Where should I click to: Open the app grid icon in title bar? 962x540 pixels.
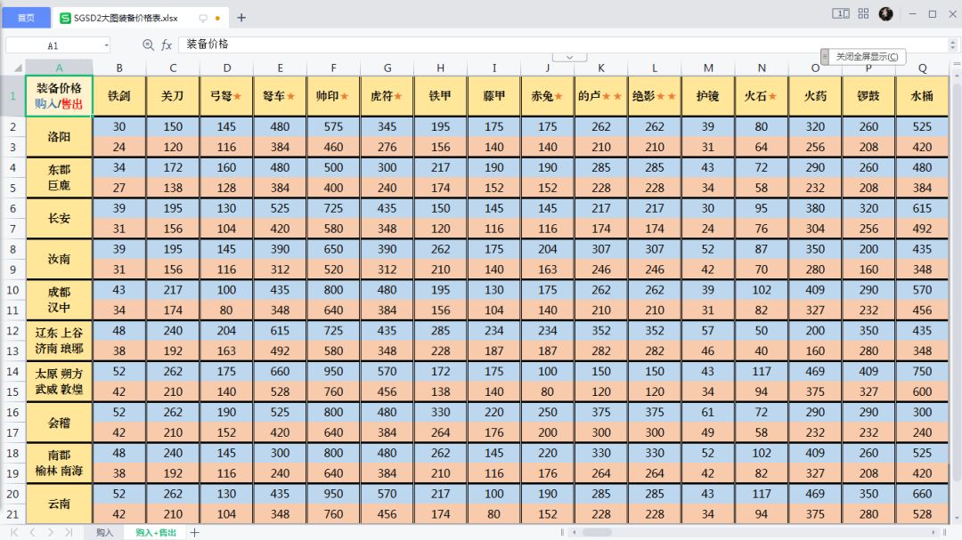tap(863, 13)
